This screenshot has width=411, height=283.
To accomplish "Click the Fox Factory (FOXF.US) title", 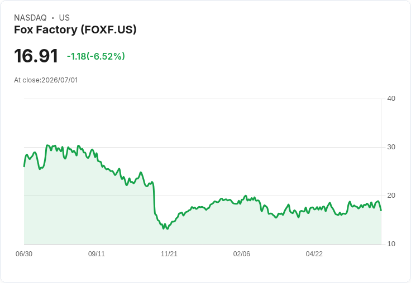I will pyautogui.click(x=75, y=30).
